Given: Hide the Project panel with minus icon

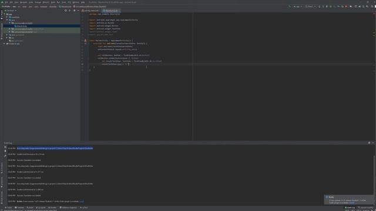Looking at the screenshot, I should point(78,11).
